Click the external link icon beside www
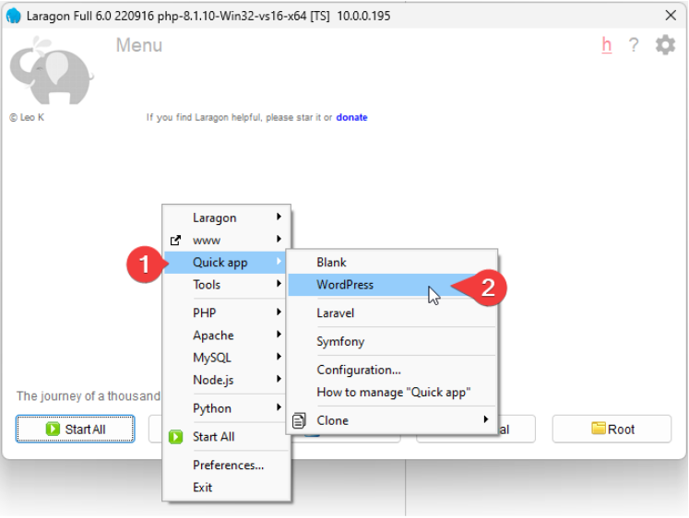This screenshot has height=518, width=689. point(175,241)
